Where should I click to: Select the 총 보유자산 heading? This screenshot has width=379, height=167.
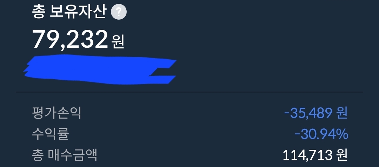click(x=69, y=13)
